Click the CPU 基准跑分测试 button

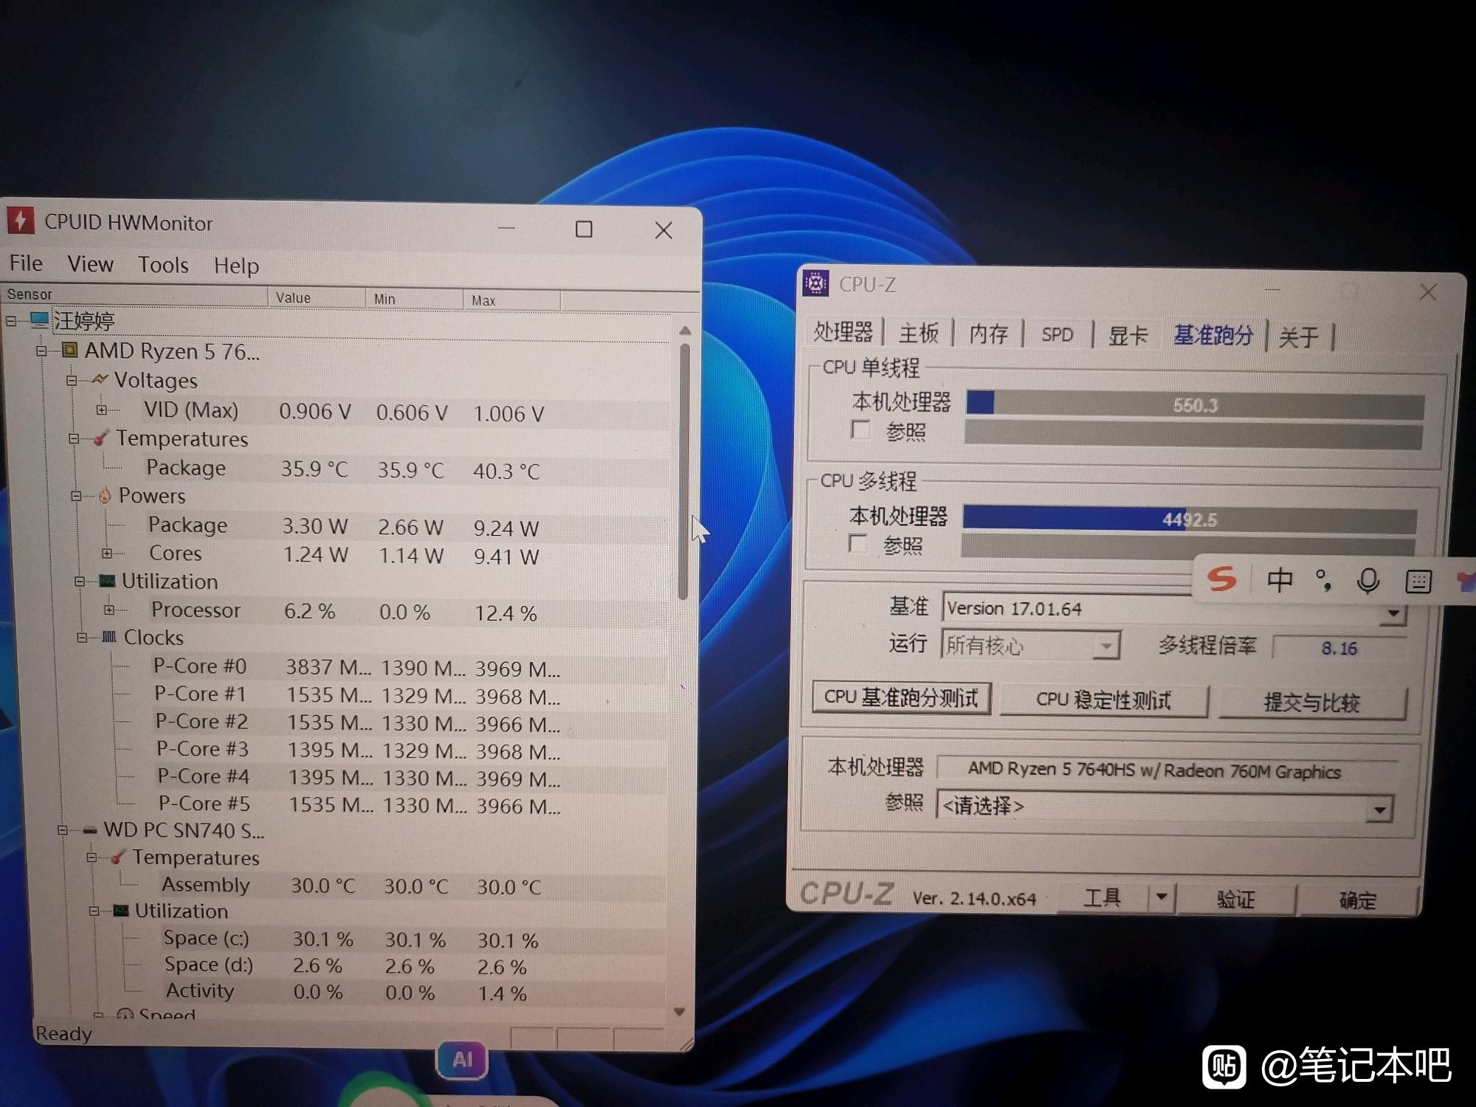point(901,697)
